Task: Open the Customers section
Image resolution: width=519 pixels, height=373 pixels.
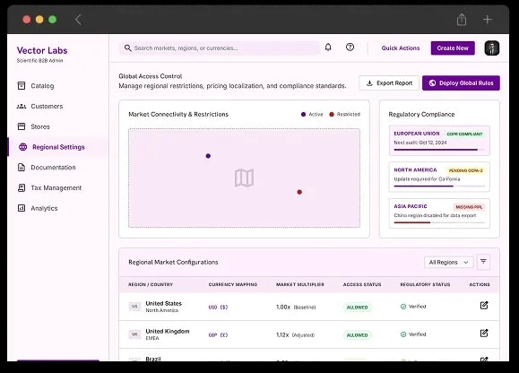Action: tap(39, 106)
